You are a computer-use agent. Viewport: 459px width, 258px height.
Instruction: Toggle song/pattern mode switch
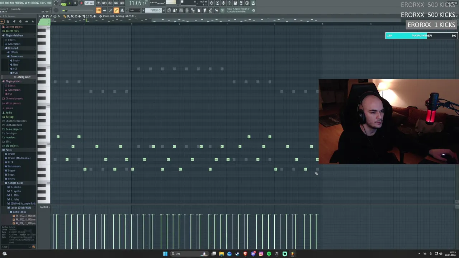(63, 3)
